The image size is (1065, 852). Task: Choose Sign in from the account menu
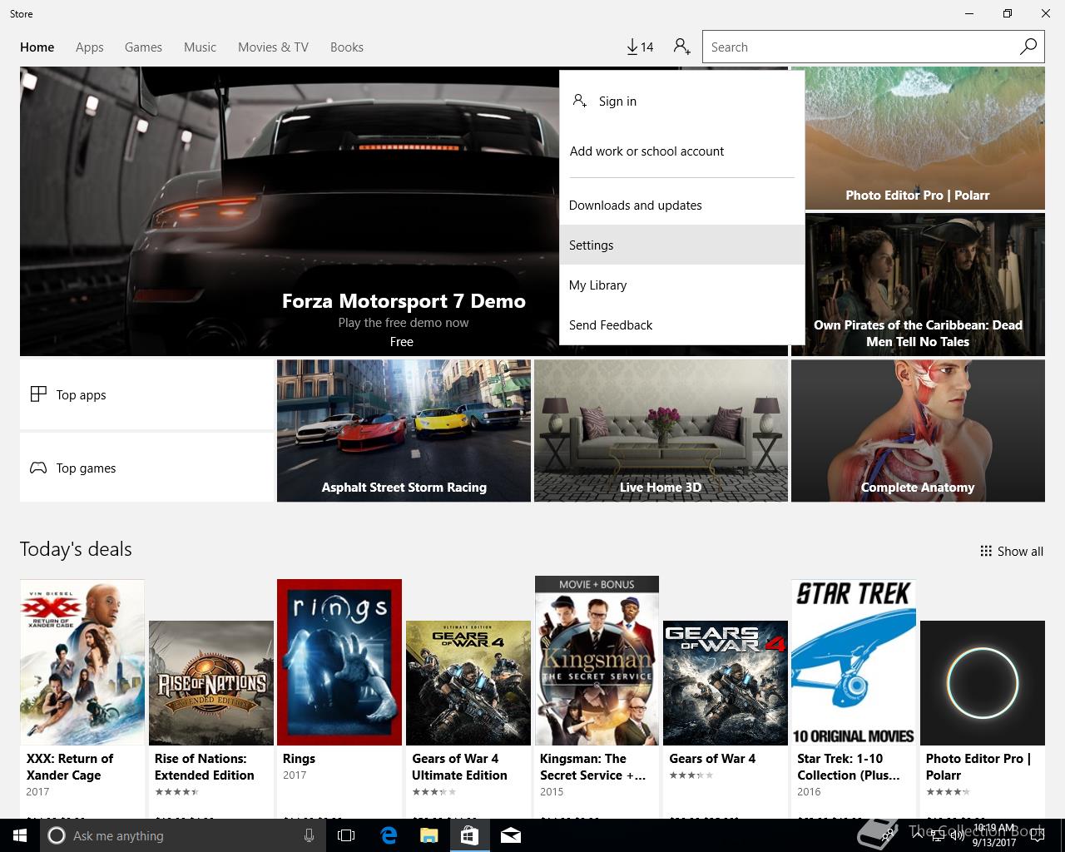pyautogui.click(x=682, y=101)
